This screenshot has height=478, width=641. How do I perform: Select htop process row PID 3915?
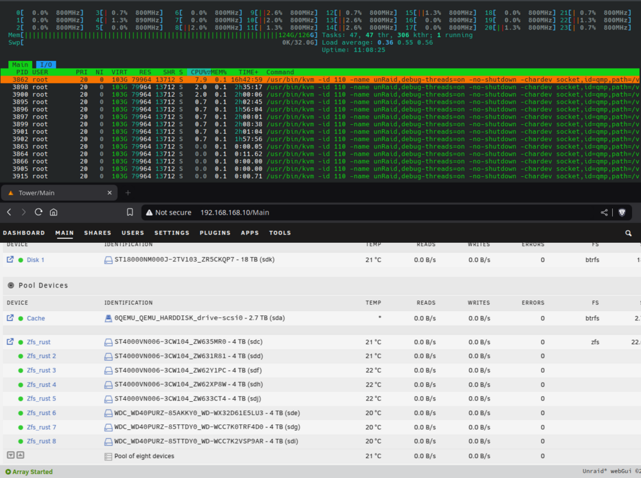pos(320,176)
